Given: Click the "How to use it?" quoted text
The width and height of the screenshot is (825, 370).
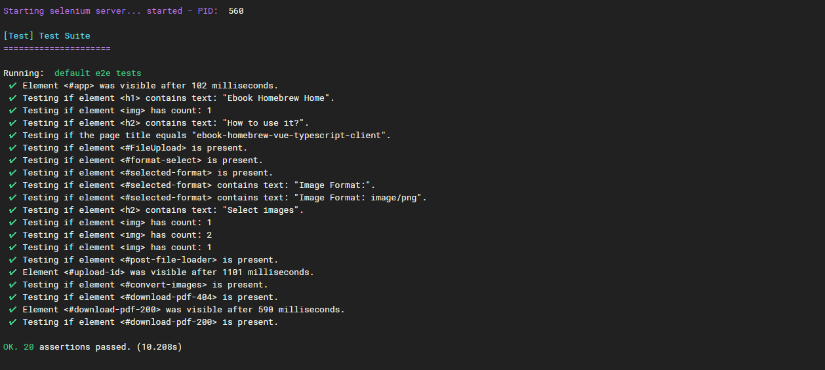Looking at the screenshot, I should point(265,123).
